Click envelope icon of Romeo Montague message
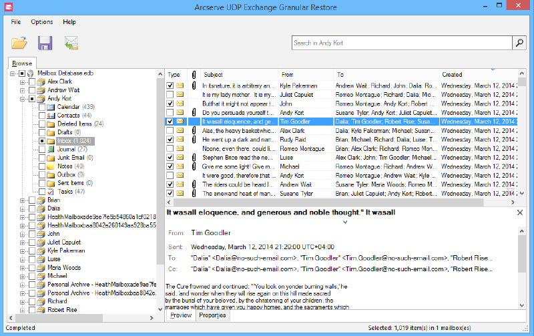The image size is (534, 336). (x=180, y=148)
